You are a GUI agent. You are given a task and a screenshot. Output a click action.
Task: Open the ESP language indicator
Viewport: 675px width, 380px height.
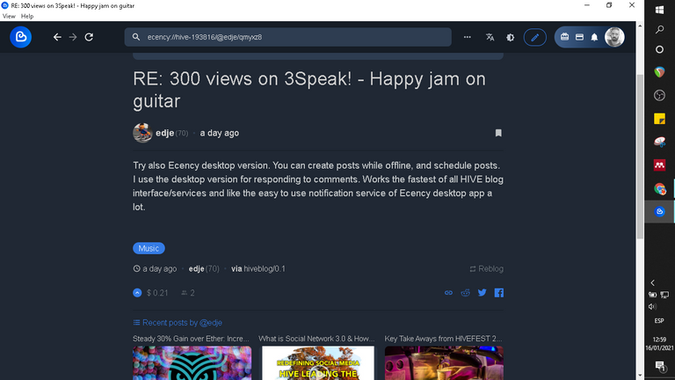point(659,321)
